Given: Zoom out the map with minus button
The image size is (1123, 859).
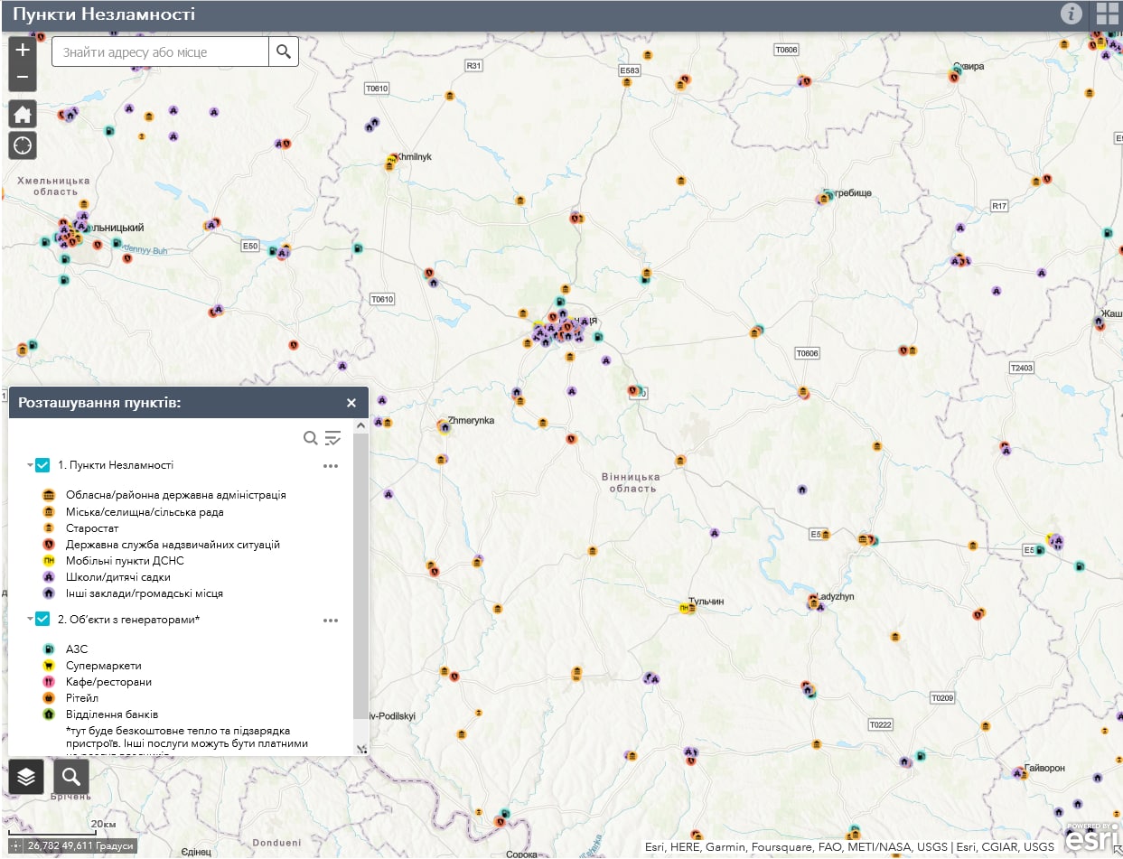Looking at the screenshot, I should pos(23,78).
